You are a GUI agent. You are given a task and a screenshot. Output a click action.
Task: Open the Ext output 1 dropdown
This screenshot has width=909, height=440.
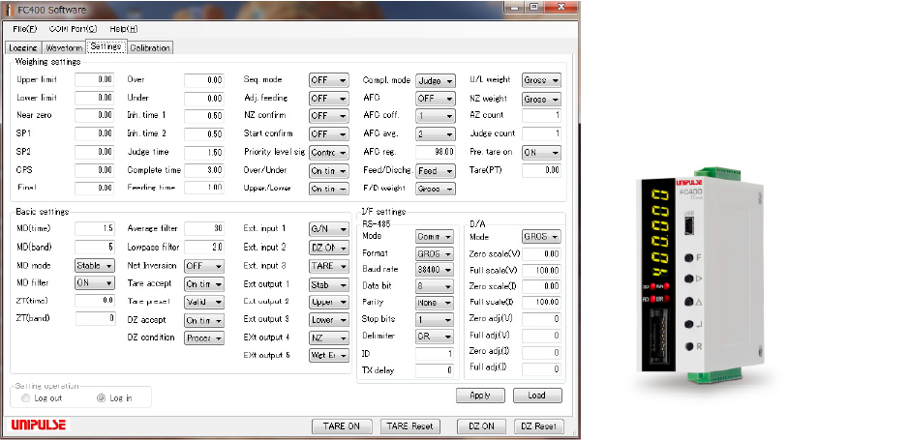pos(329,285)
